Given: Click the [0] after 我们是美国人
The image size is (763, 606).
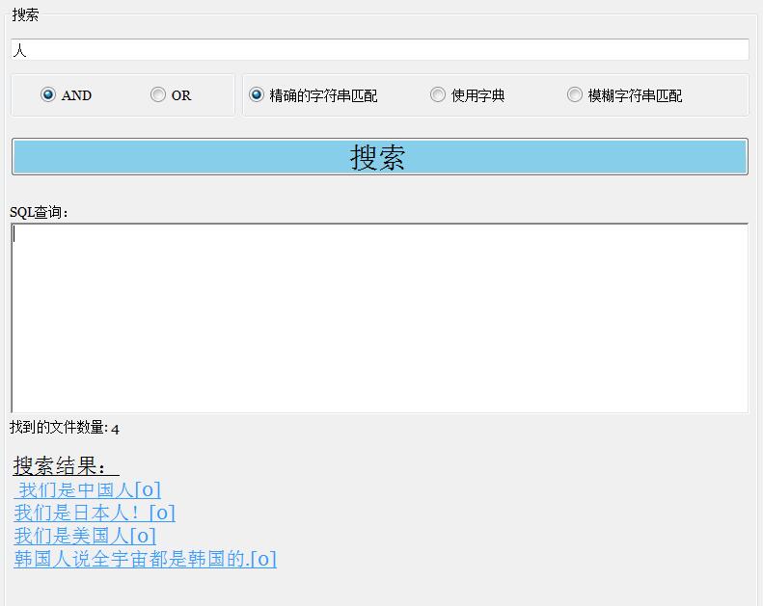Looking at the screenshot, I should pyautogui.click(x=143, y=536).
